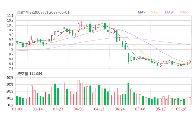This screenshot has height=115, width=194.
Task: Click the 10.5 price axis value
Action: 10,25
